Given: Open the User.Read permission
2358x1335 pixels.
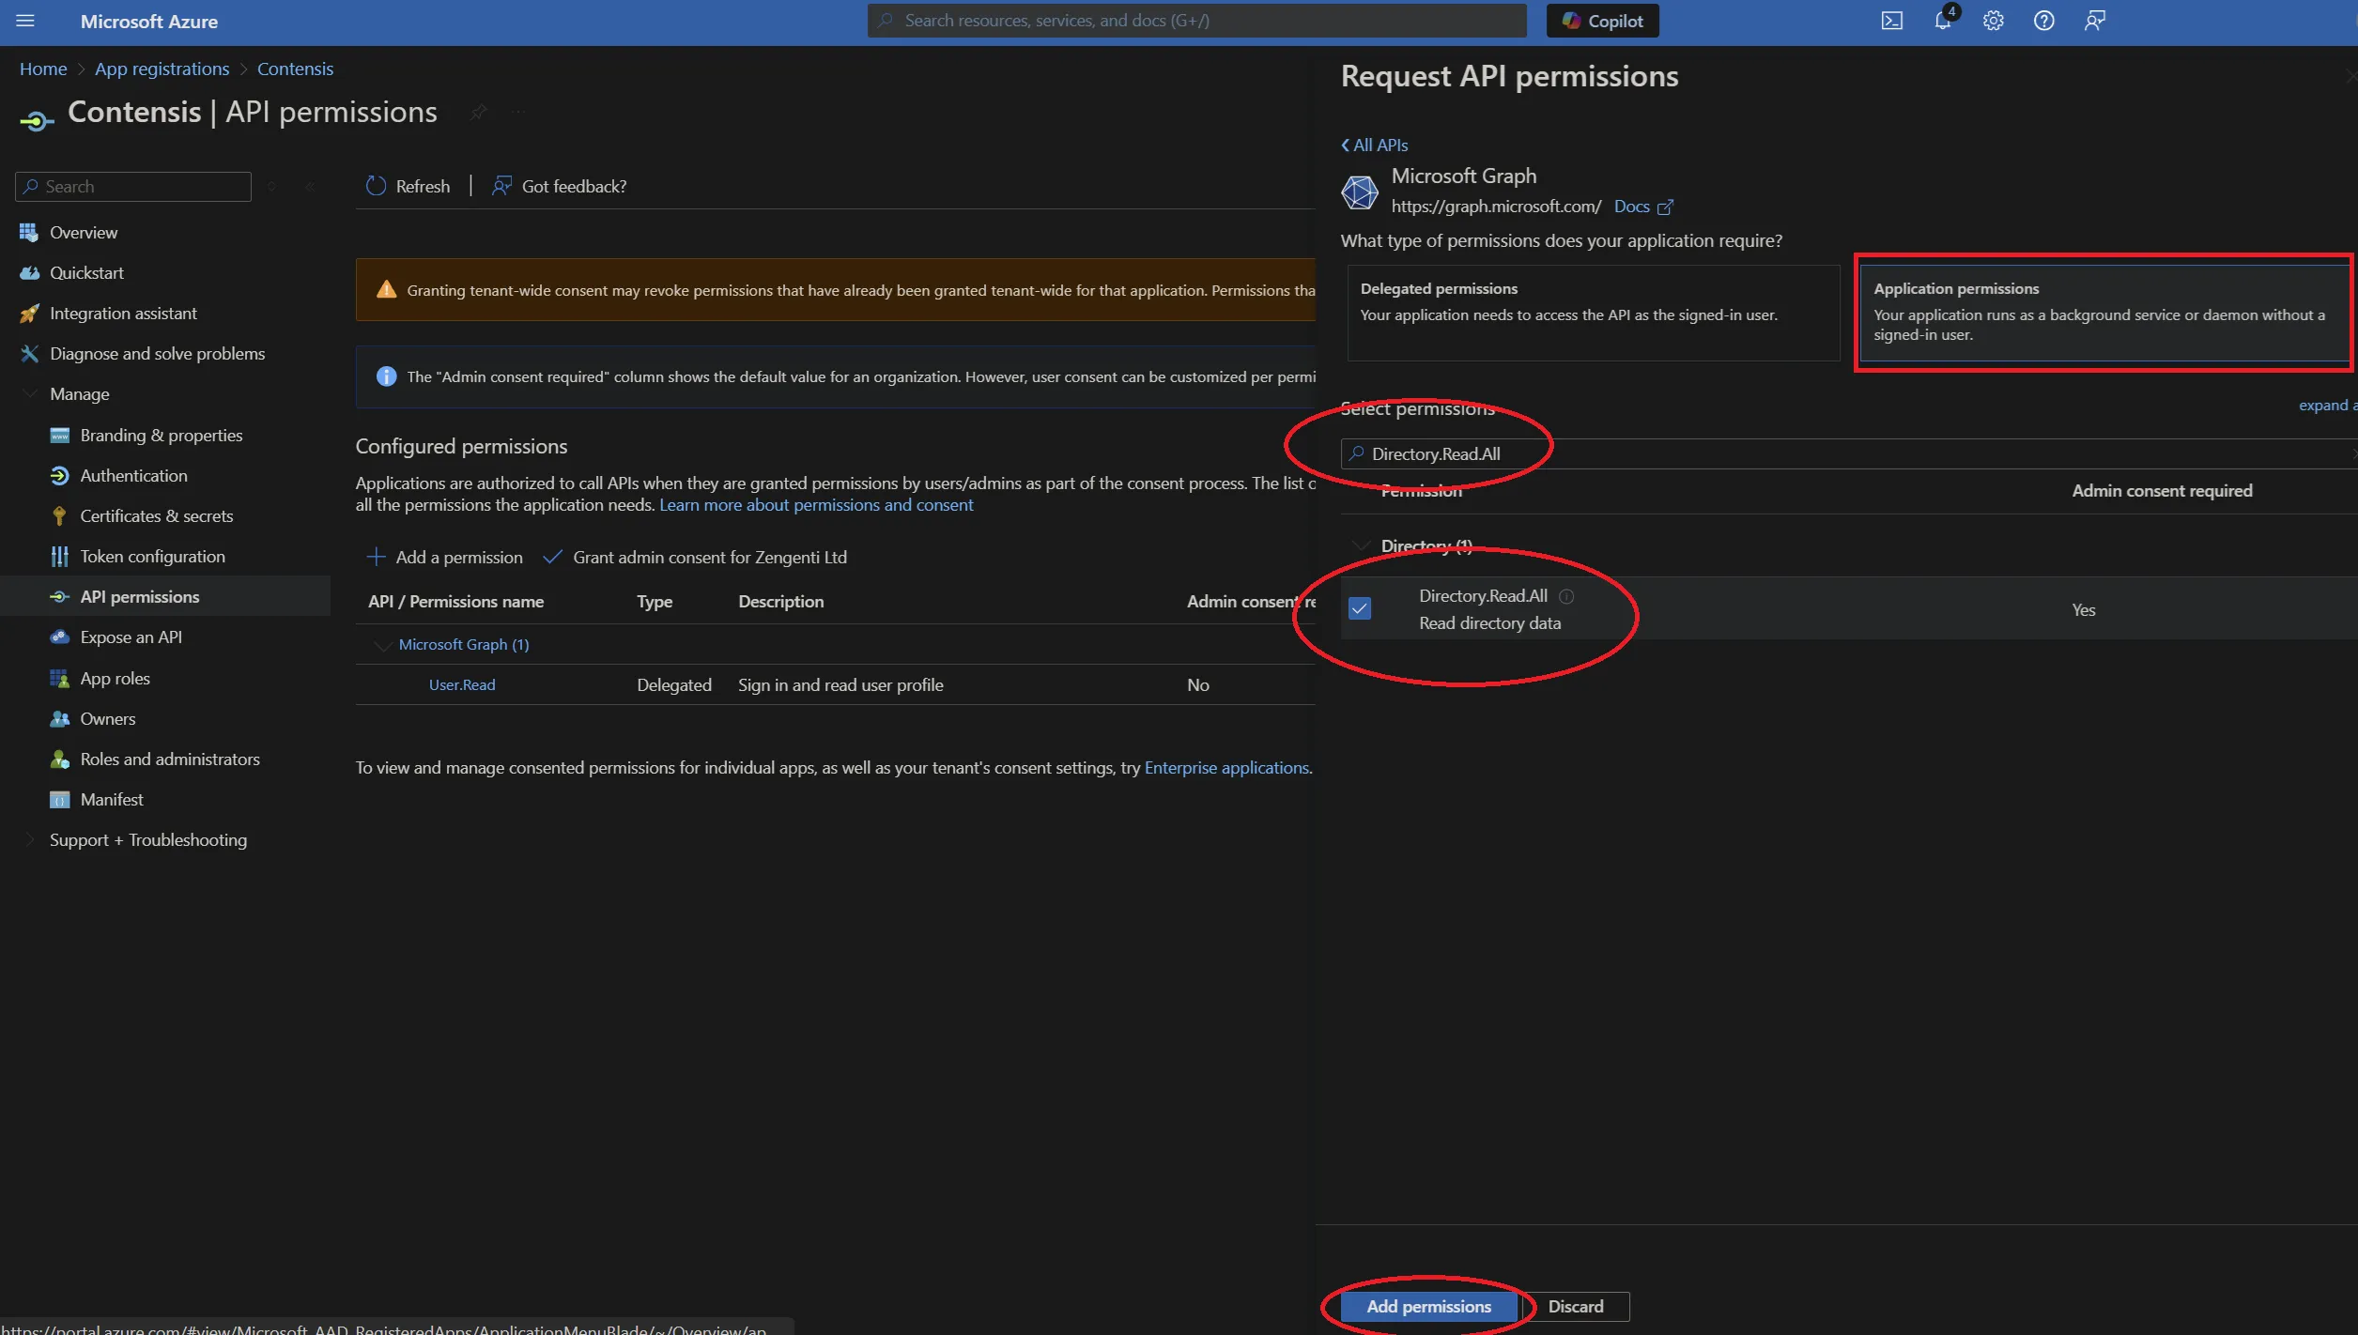Looking at the screenshot, I should [461, 684].
